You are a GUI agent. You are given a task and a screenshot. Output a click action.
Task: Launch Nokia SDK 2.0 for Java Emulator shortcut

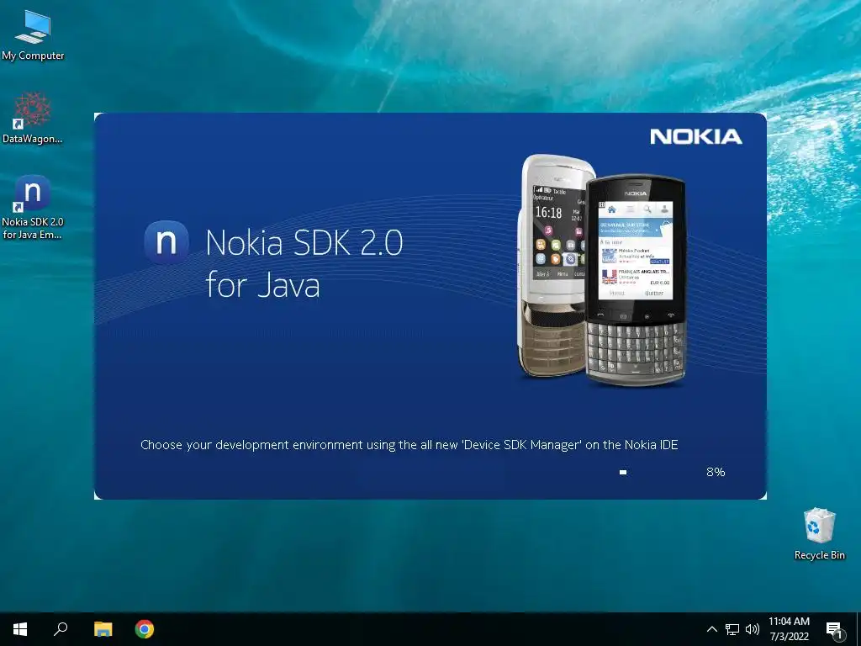click(x=33, y=207)
